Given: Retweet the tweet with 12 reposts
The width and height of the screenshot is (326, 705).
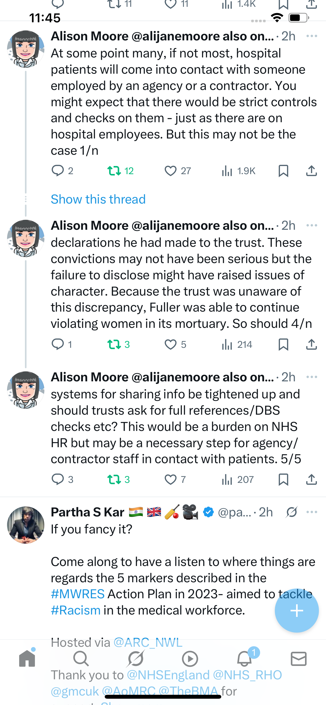Looking at the screenshot, I should (114, 170).
